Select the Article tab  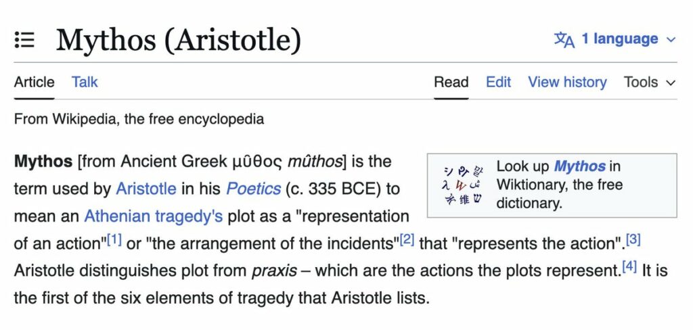tap(34, 82)
